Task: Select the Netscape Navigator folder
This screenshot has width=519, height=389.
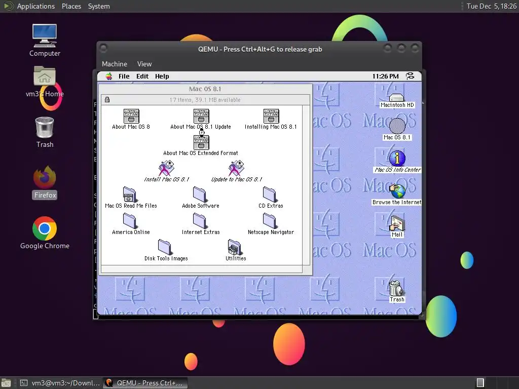Action: click(270, 221)
